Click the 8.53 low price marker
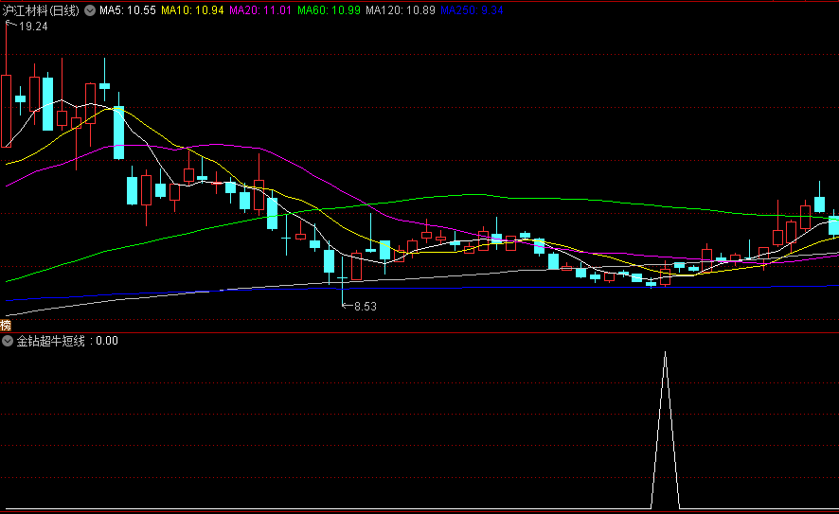This screenshot has height=514, width=839. [x=366, y=307]
